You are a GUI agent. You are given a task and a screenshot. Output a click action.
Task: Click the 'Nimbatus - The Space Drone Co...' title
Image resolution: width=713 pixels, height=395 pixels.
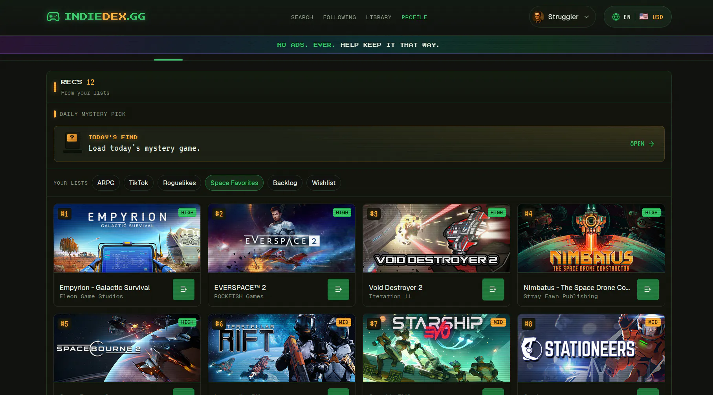(577, 288)
